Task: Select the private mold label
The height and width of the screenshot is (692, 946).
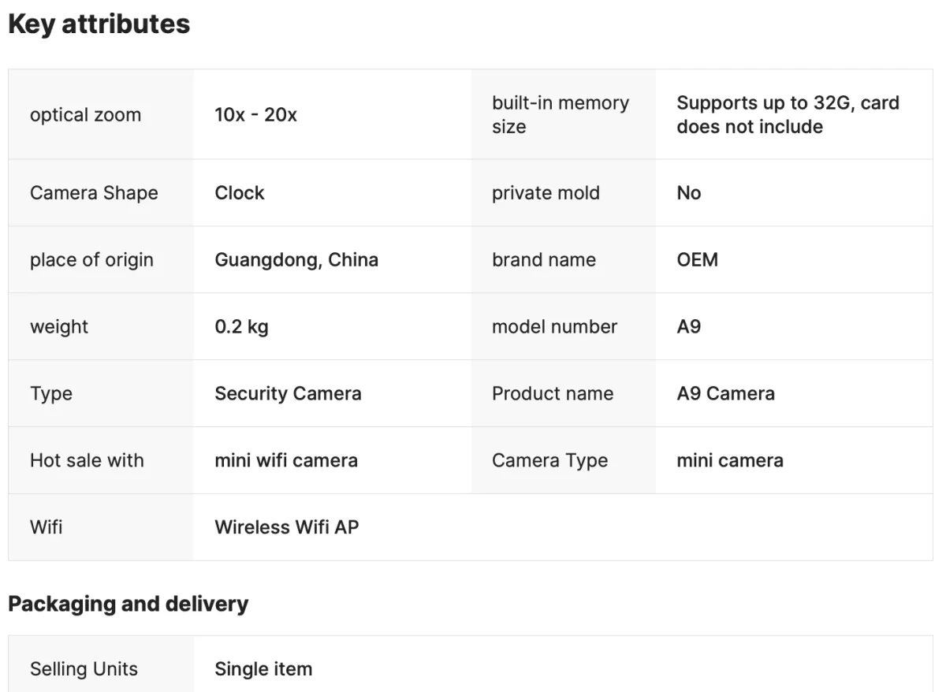Action: click(x=546, y=193)
